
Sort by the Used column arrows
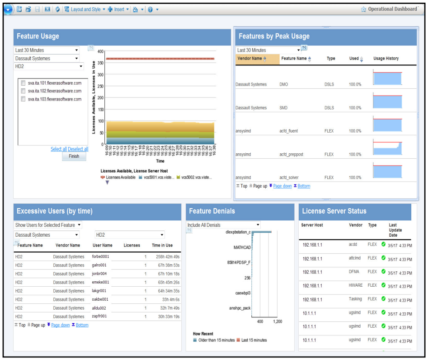pyautogui.click(x=361, y=59)
